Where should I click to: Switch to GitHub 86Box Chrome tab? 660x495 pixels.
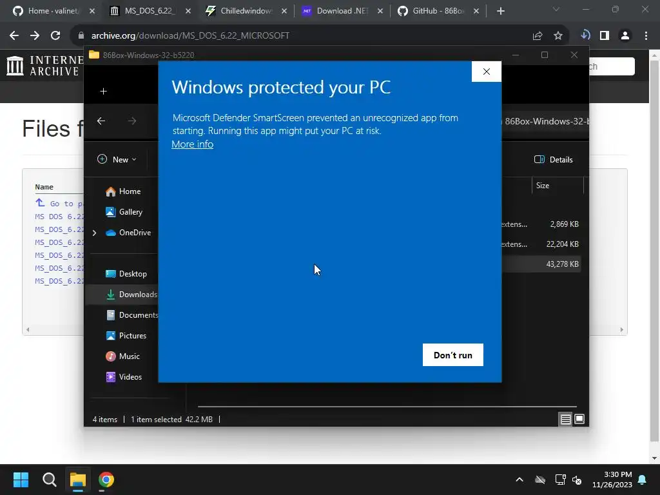pyautogui.click(x=438, y=11)
